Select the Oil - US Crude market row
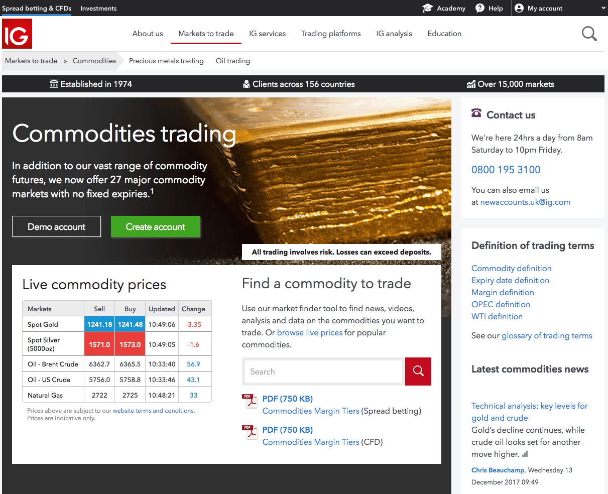This screenshot has width=608, height=494. coord(117,380)
